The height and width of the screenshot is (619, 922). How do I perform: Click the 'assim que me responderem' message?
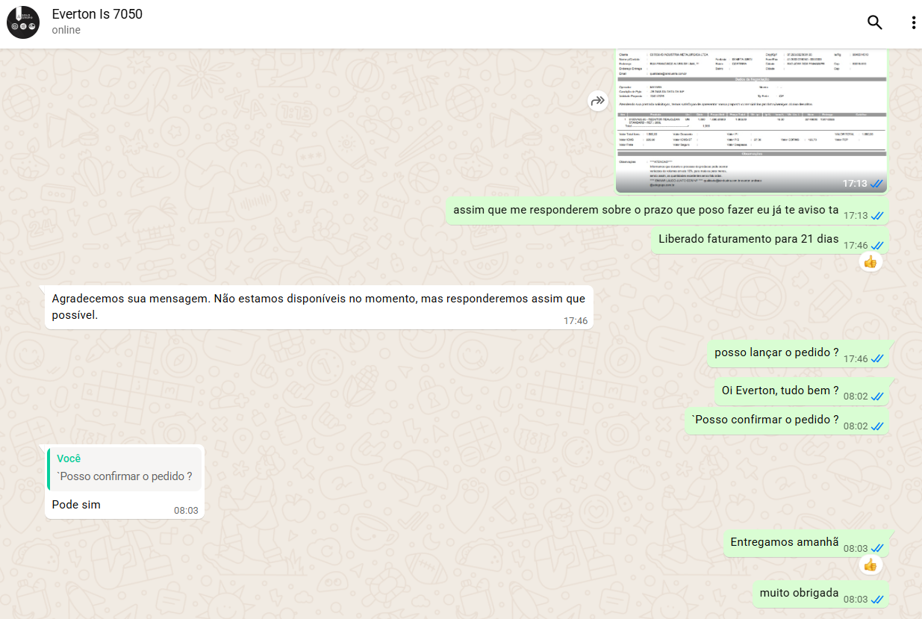coord(646,210)
